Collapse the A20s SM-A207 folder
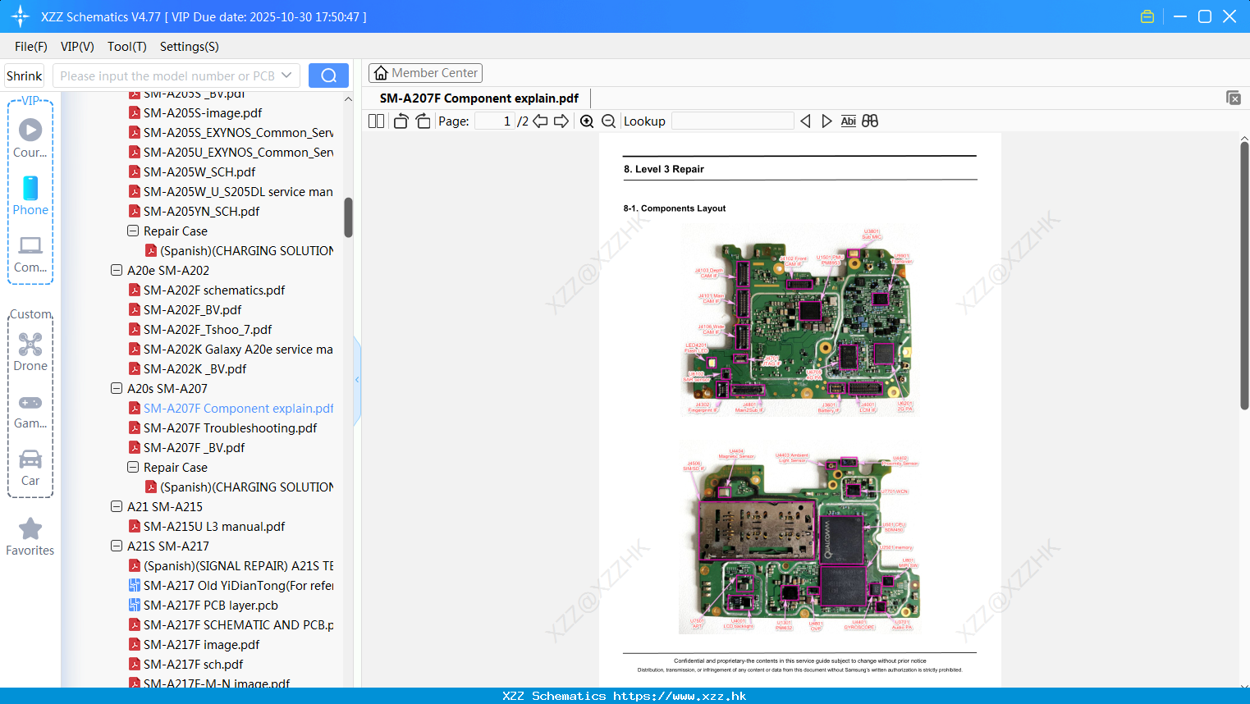 click(117, 388)
